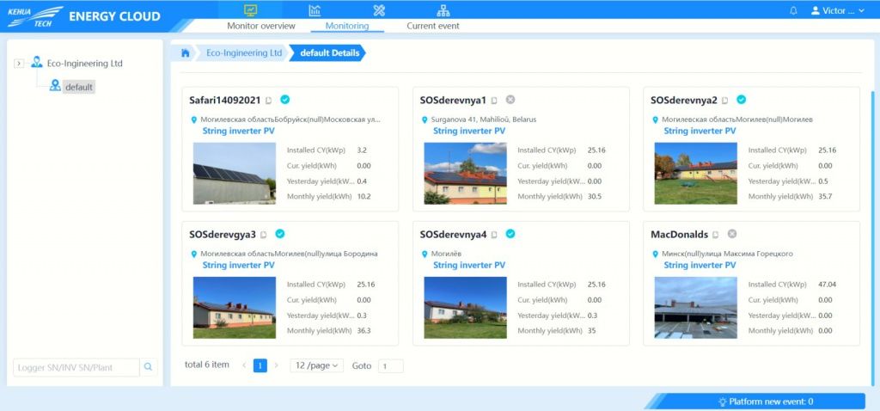Open the SOSderevgya3 plant title
The image size is (880, 411).
[223, 234]
